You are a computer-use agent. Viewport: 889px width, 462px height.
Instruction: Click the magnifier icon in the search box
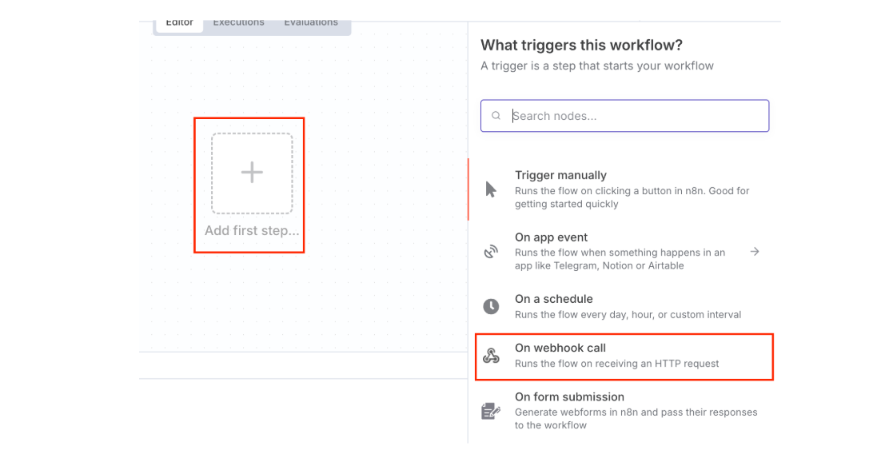496,116
